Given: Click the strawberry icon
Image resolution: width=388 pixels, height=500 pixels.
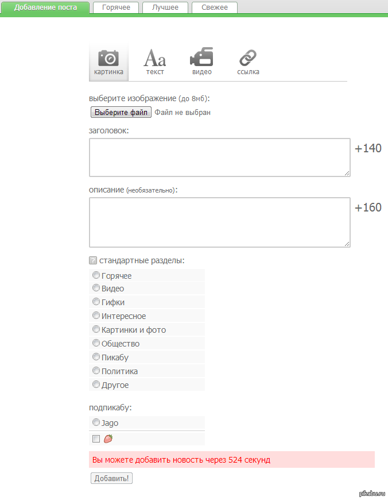Looking at the screenshot, I should pos(108,439).
